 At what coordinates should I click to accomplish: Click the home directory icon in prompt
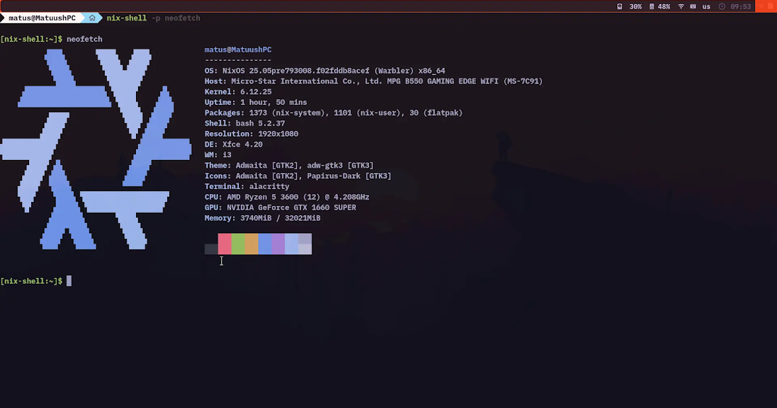[x=92, y=18]
